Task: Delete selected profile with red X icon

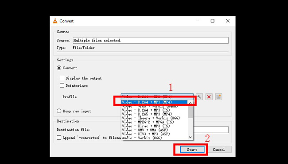Action: pyautogui.click(x=209, y=97)
